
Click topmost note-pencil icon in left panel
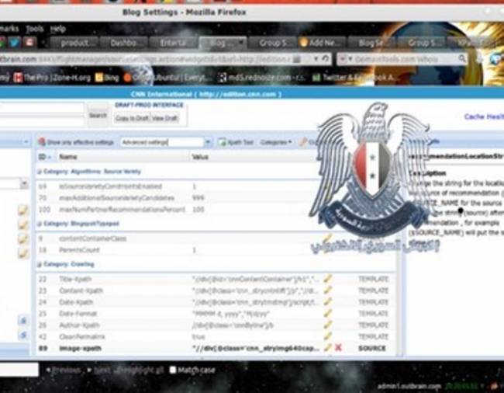22,210
